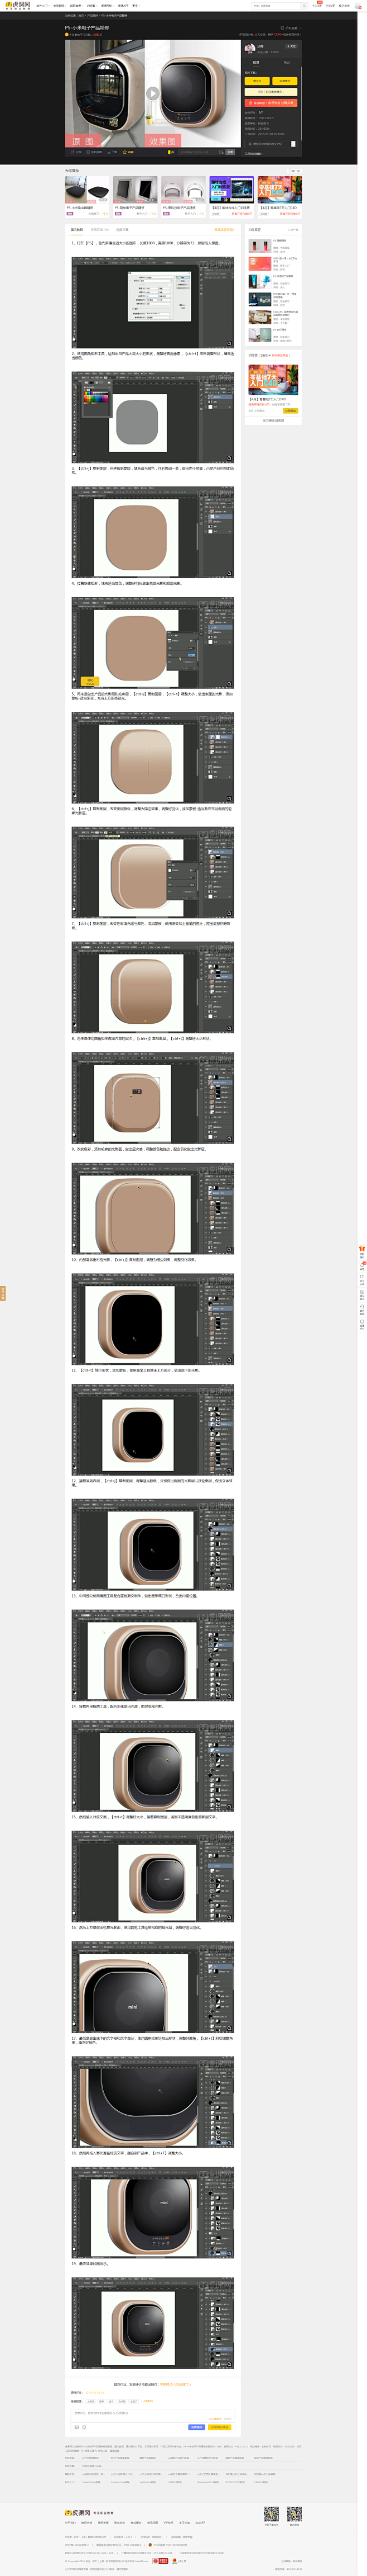Click the left QR code in footer
This screenshot has height=2576, width=367.
(271, 2514)
